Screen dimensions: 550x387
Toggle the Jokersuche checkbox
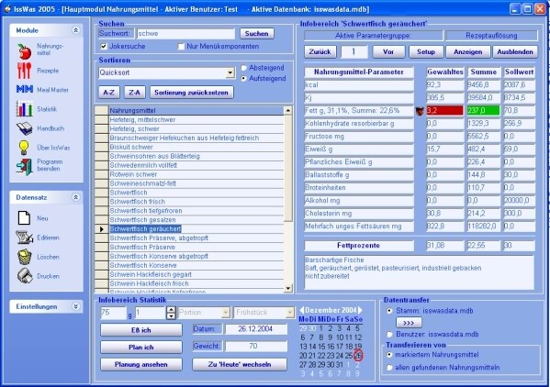coord(104,46)
